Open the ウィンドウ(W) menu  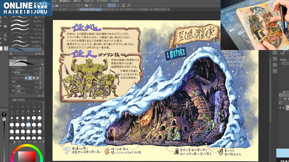[x=102, y=1]
